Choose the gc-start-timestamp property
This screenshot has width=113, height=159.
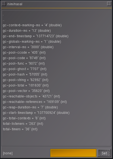[36, 113]
